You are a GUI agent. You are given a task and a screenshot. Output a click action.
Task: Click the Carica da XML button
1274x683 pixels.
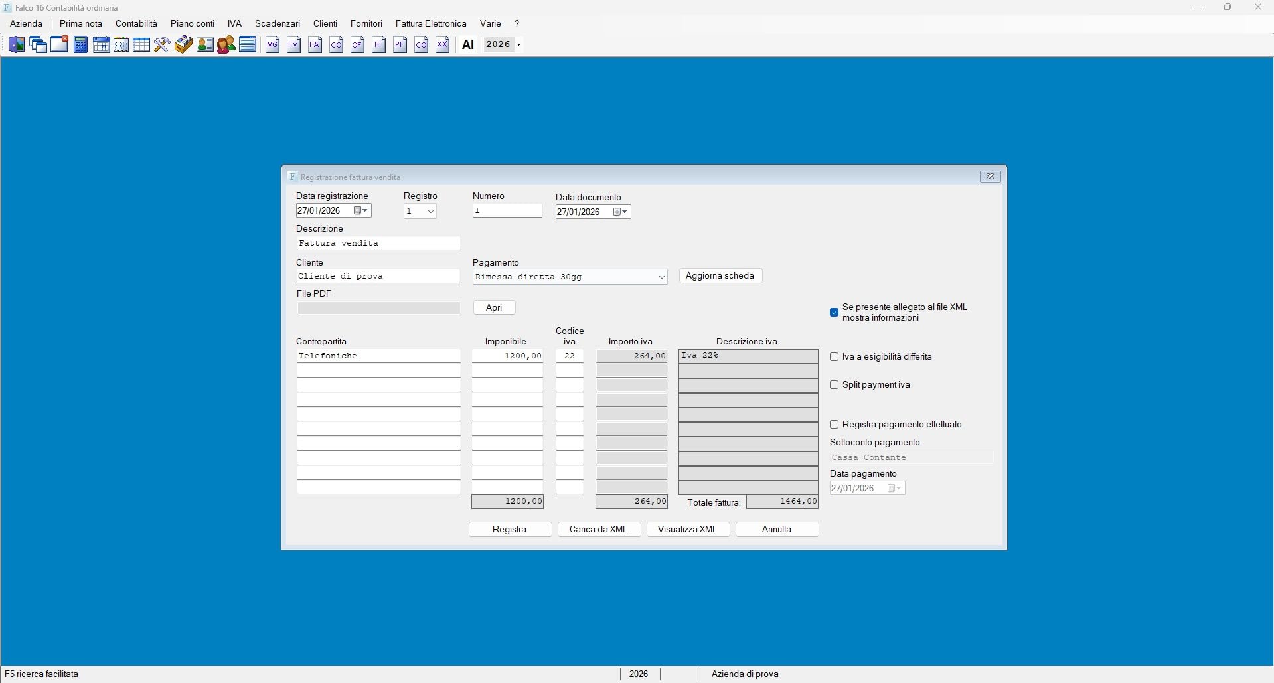(599, 530)
